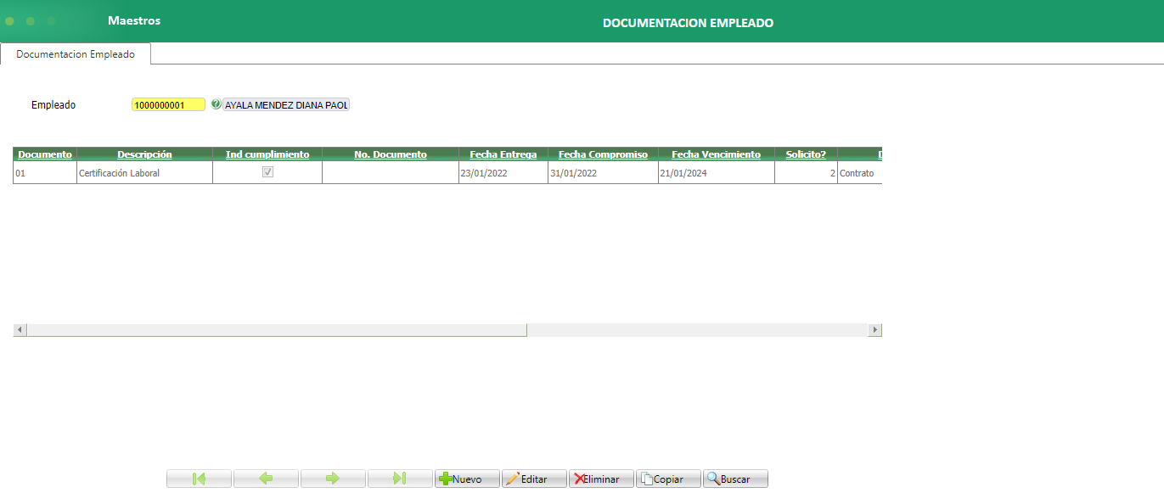This screenshot has width=1164, height=504.
Task: Go to last record navigation button
Action: point(400,479)
